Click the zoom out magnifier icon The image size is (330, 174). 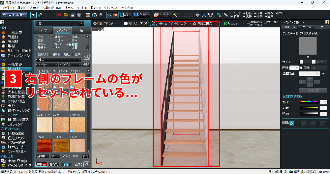136,24
